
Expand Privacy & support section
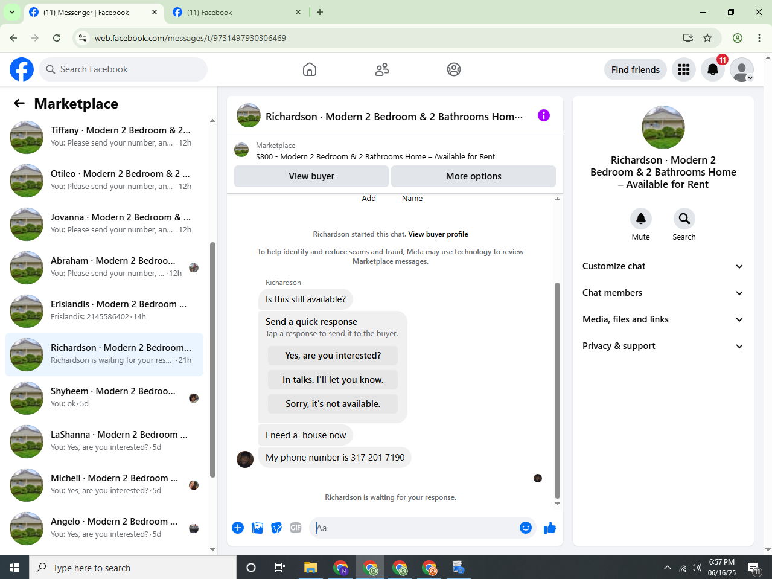(663, 346)
